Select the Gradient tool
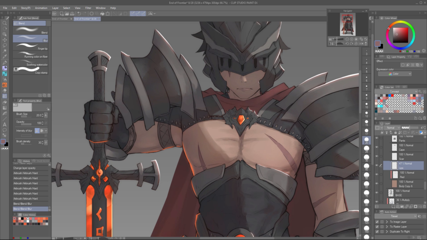427x240 pixels. [x=5, y=108]
